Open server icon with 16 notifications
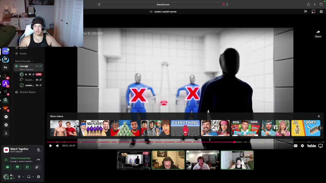 click(x=5, y=75)
